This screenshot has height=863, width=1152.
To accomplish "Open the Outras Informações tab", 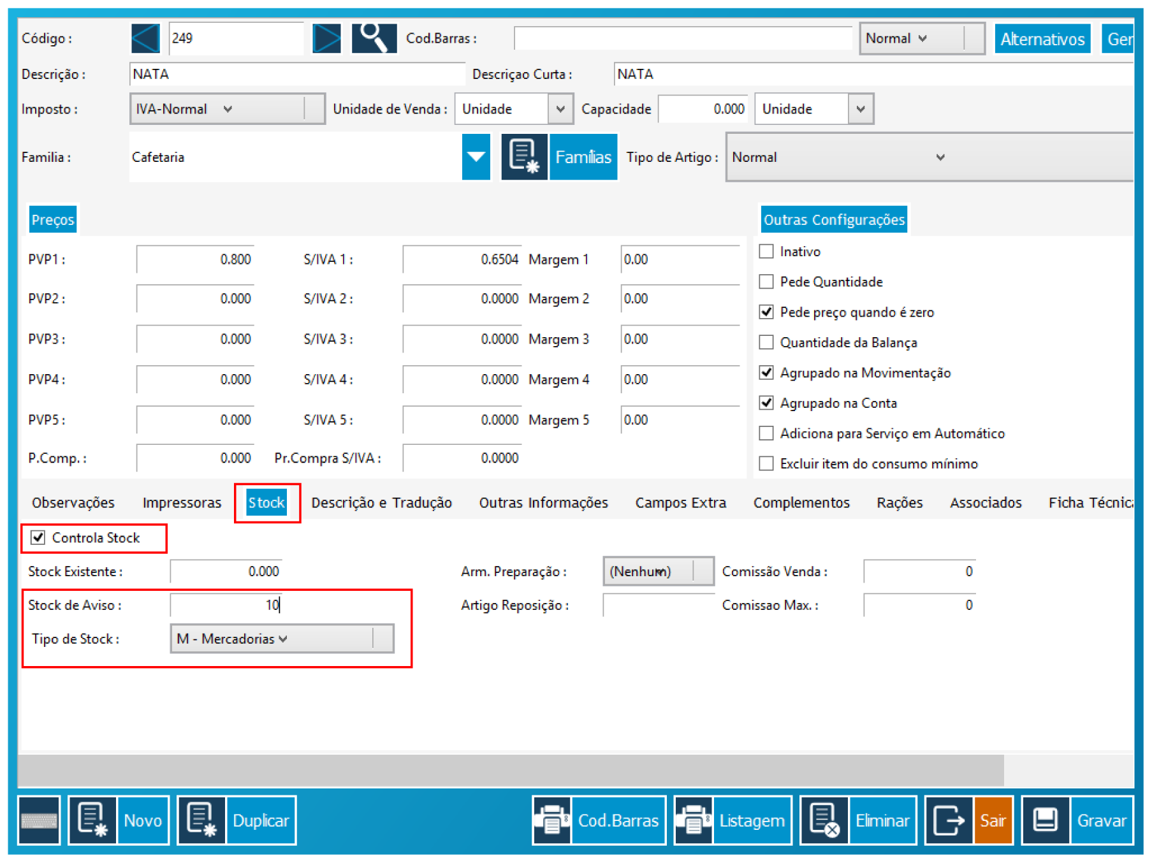I will 543,503.
